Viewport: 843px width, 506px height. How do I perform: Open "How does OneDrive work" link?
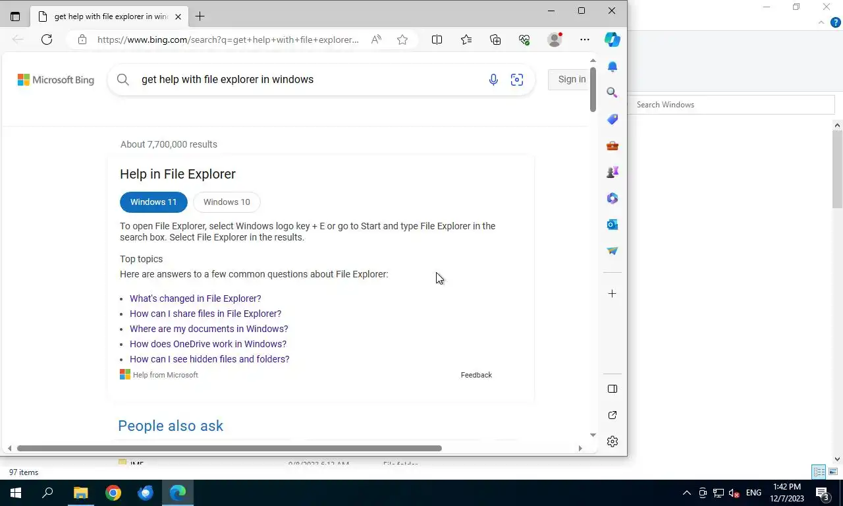coord(208,344)
